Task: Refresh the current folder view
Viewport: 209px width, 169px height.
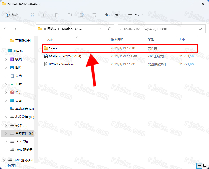Action: (x=110, y=29)
